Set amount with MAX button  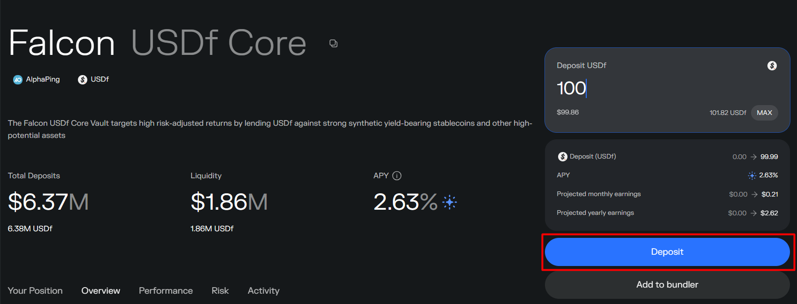pyautogui.click(x=764, y=113)
